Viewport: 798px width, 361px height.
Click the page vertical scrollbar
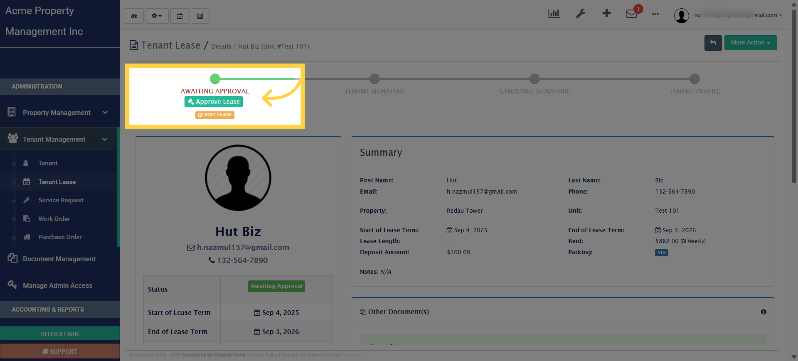click(794, 96)
